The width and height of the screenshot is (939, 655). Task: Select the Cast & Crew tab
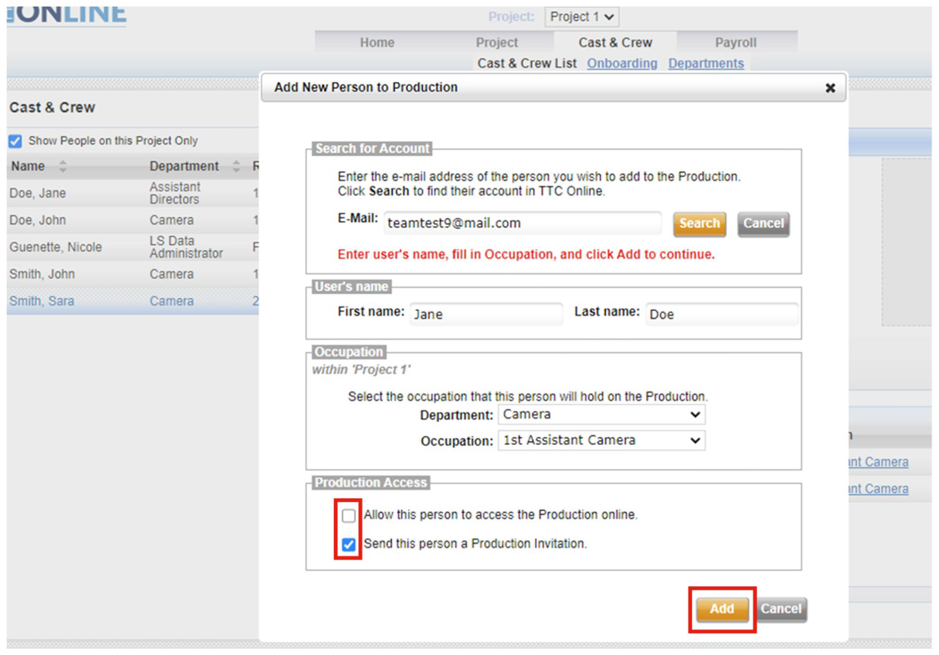click(x=615, y=43)
